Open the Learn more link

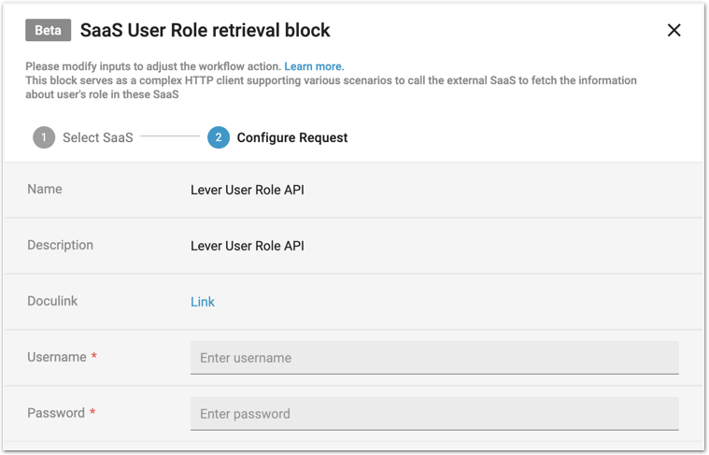pos(314,67)
